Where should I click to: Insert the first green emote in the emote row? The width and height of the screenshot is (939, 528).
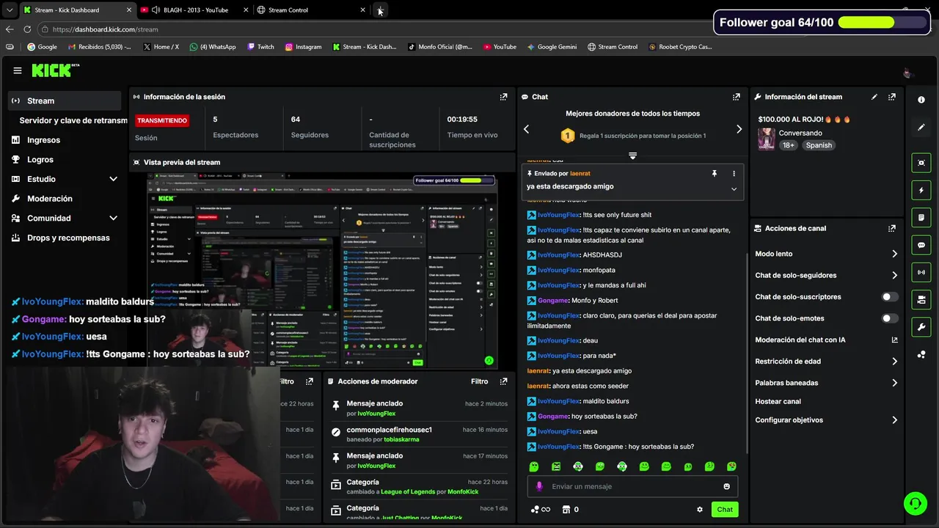534,466
